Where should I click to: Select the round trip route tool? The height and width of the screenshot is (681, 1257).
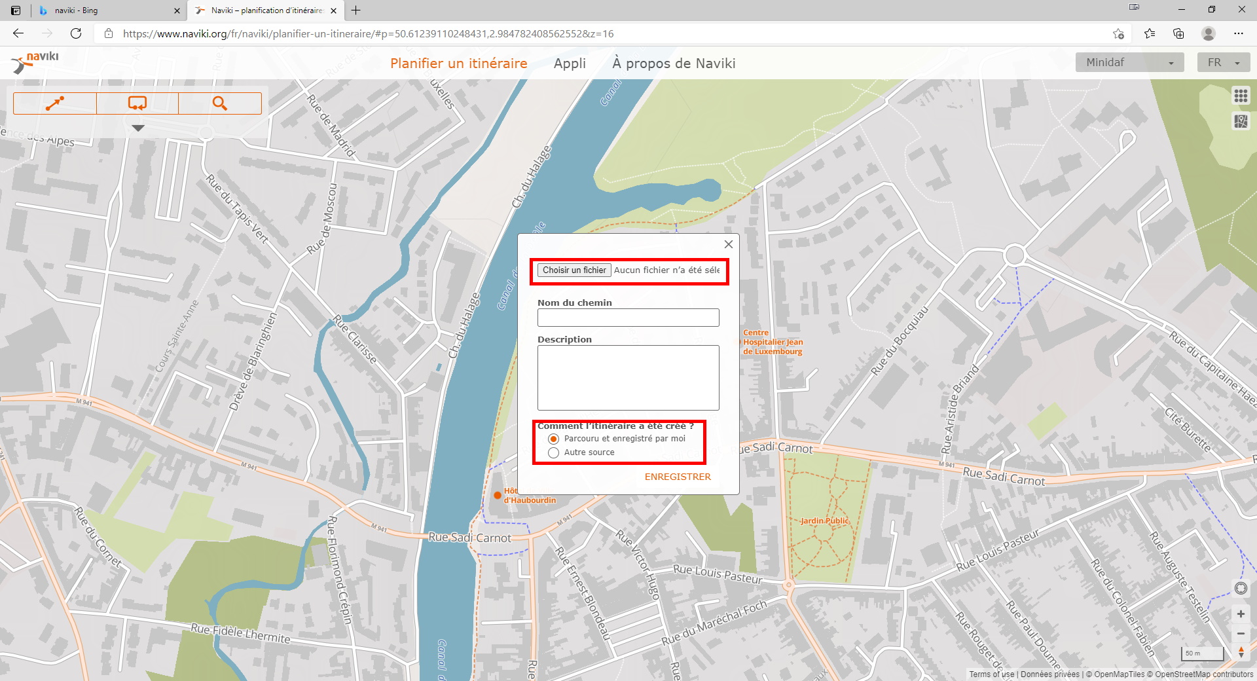tap(137, 103)
